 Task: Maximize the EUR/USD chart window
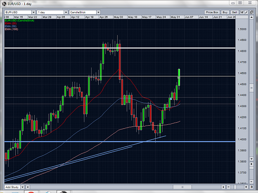(240, 3)
